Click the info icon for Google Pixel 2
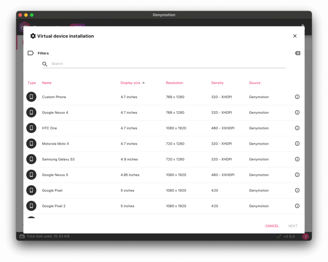 pos(297,206)
